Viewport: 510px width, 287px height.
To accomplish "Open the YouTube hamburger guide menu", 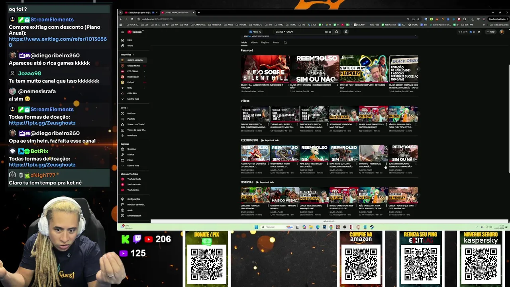I will [122, 32].
